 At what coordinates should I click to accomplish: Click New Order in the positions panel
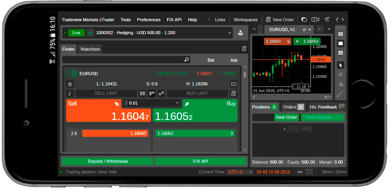pos(286,117)
